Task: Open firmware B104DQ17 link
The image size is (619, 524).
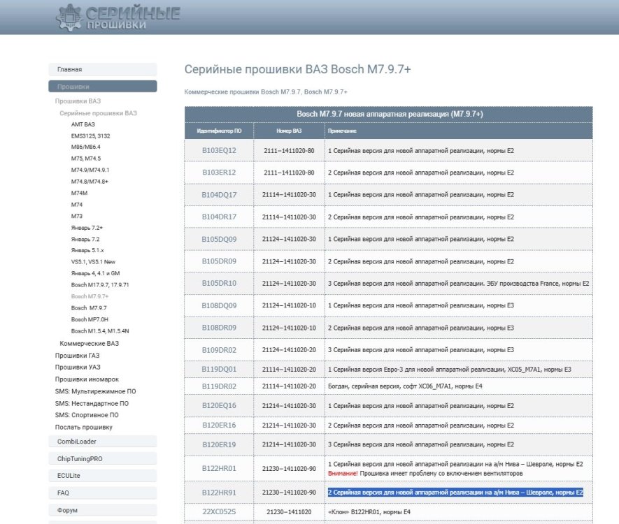Action: coord(219,195)
